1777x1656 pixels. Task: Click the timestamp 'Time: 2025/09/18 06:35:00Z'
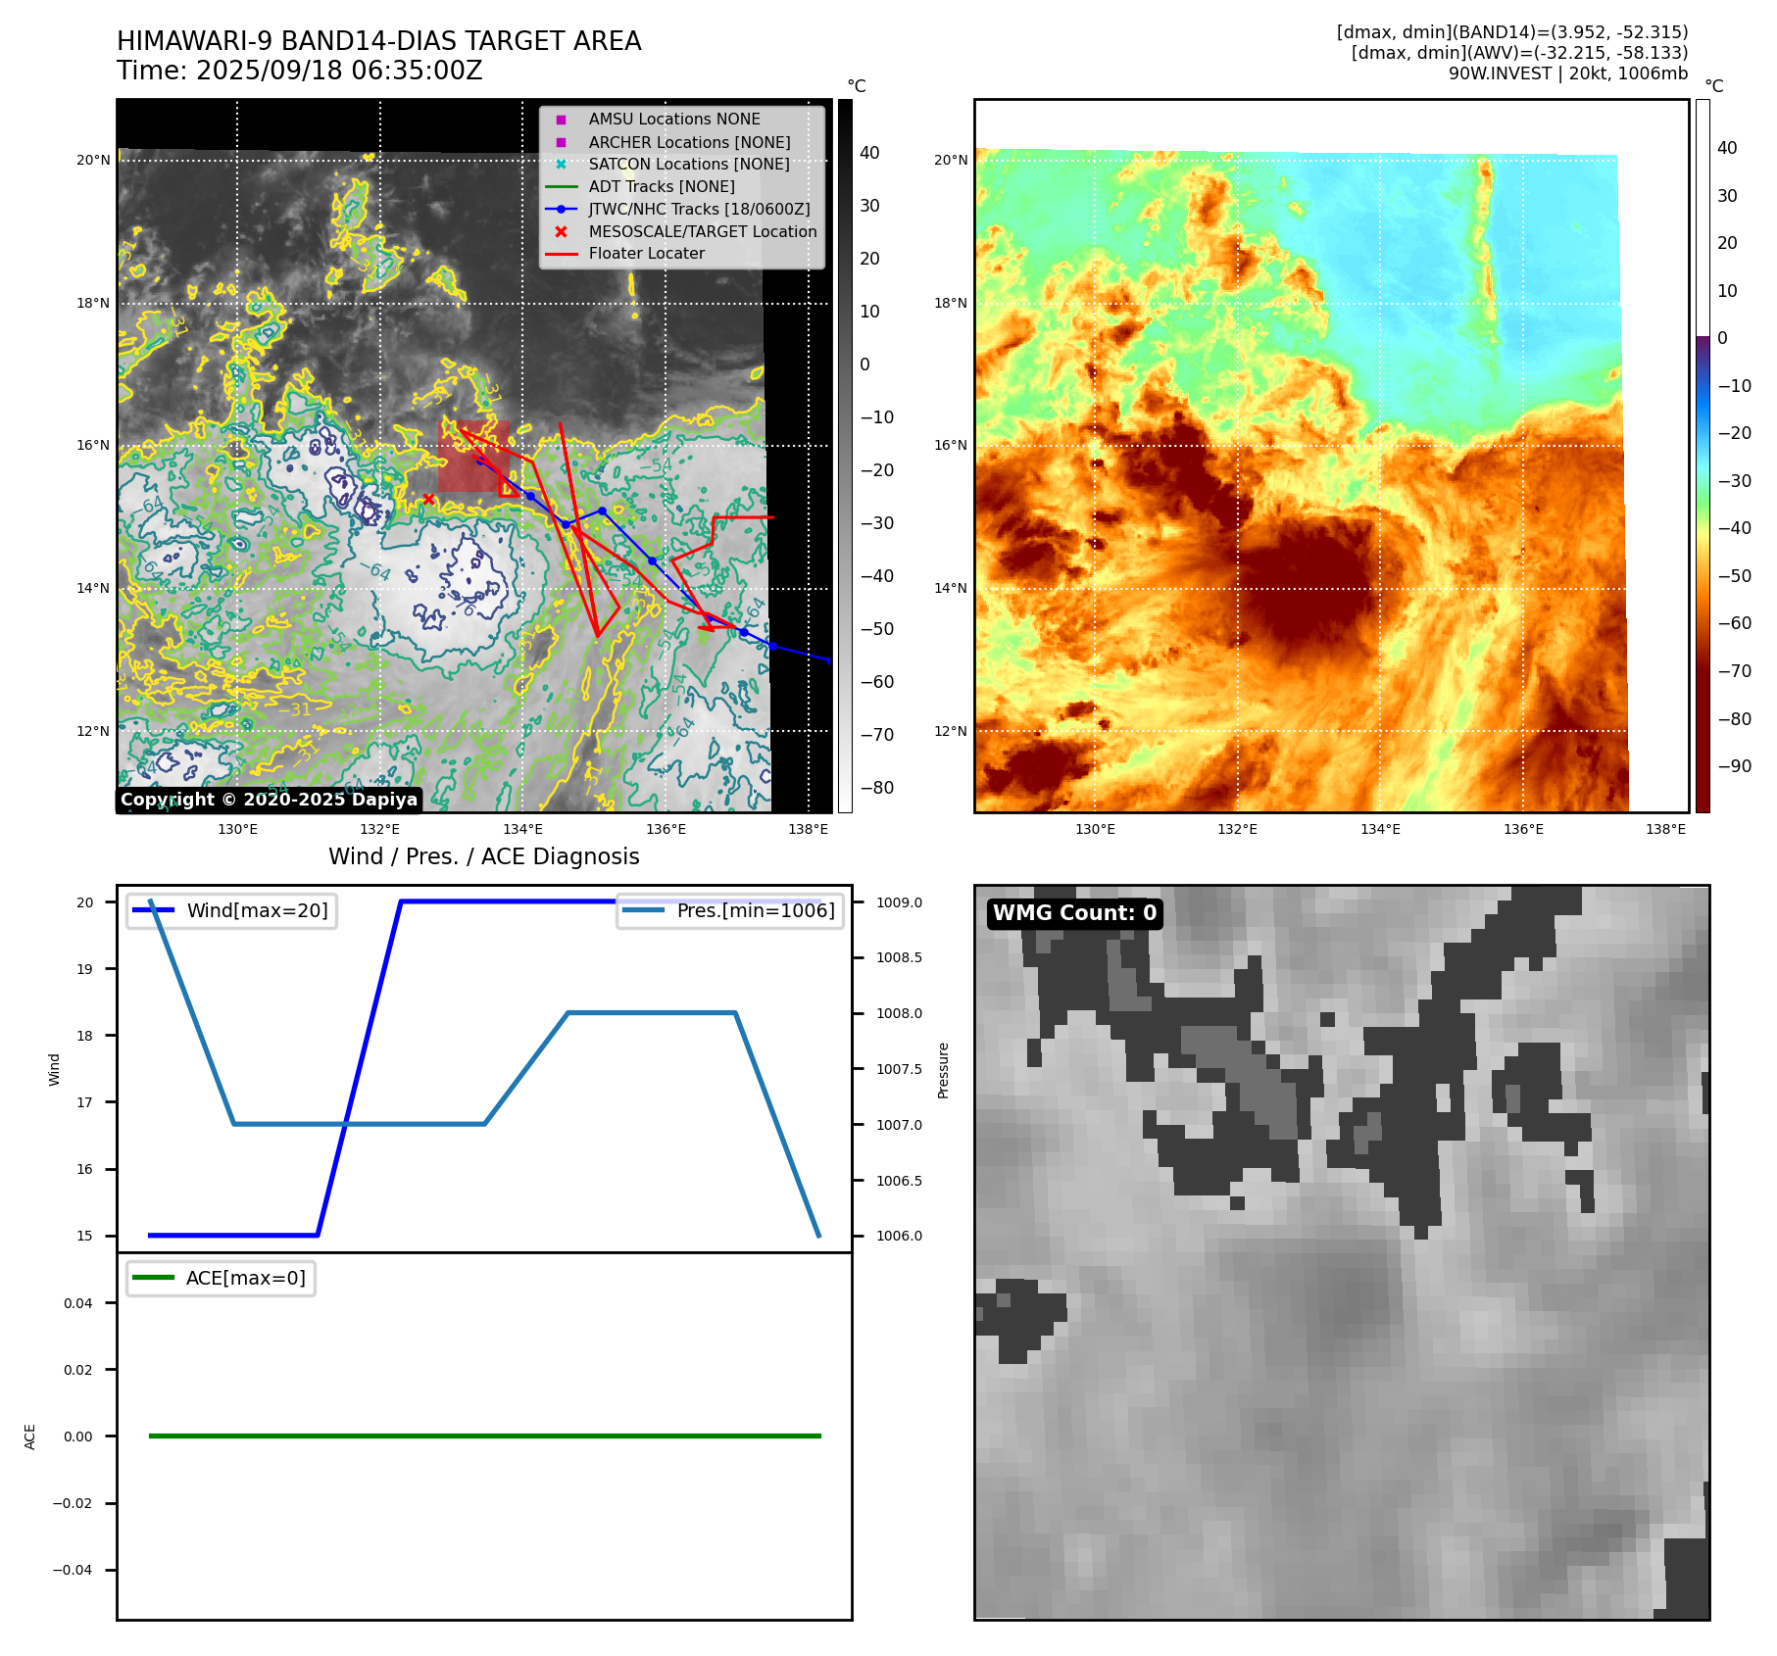(x=300, y=71)
